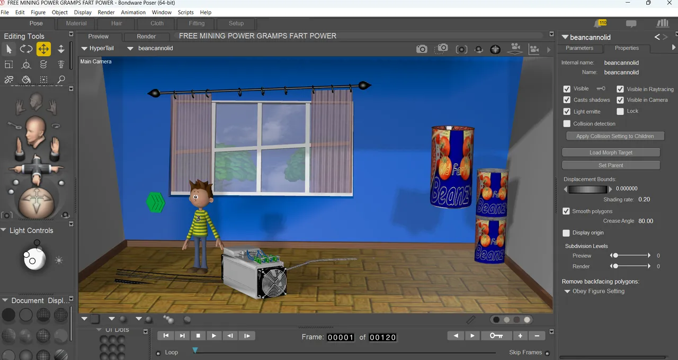Toggle Light emitter checkbox
The height and width of the screenshot is (360, 678).
[567, 111]
